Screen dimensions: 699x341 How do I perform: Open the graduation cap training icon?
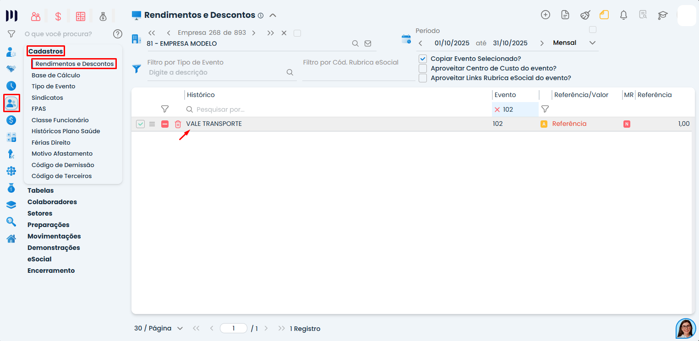pos(663,15)
